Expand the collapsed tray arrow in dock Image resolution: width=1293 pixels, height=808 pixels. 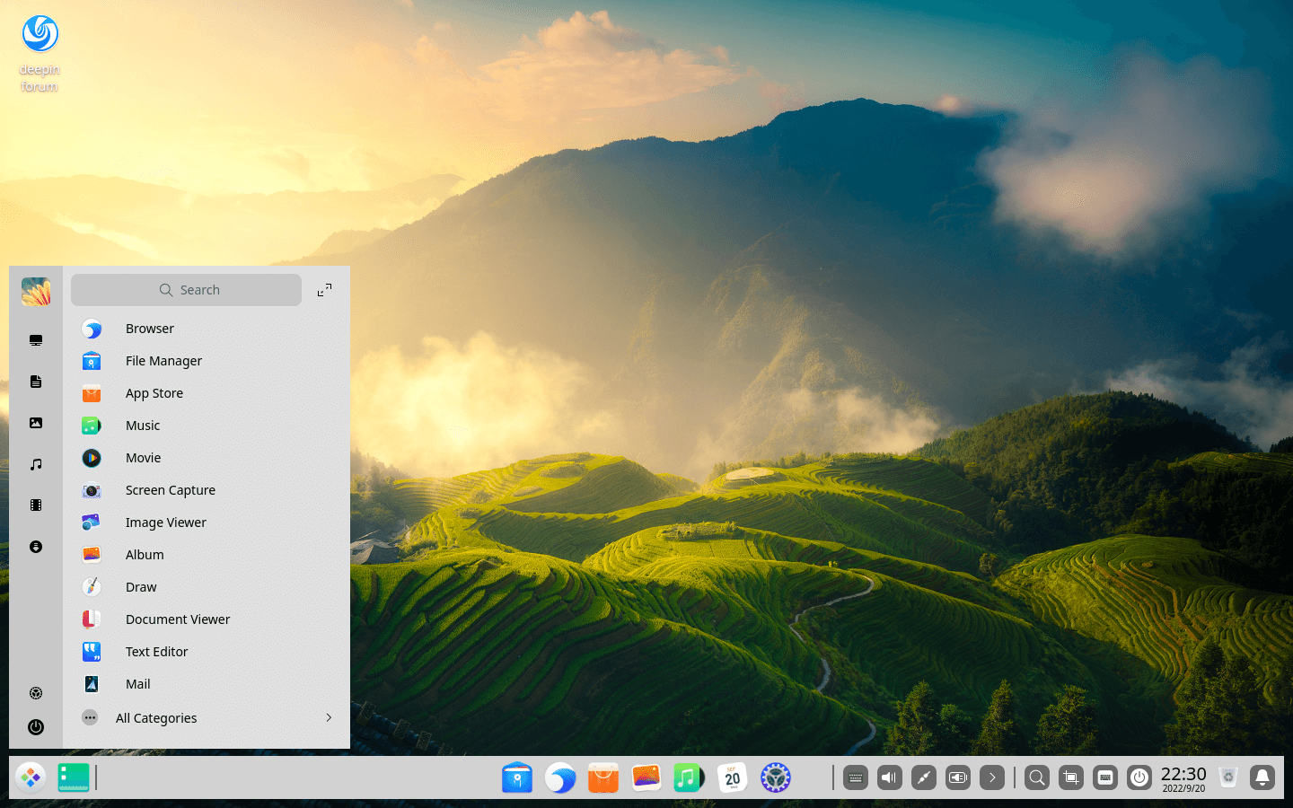(992, 777)
